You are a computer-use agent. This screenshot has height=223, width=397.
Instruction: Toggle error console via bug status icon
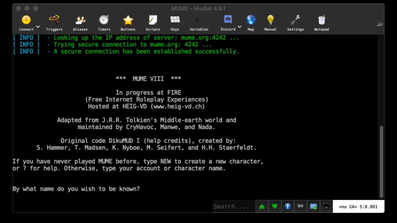pos(326,206)
